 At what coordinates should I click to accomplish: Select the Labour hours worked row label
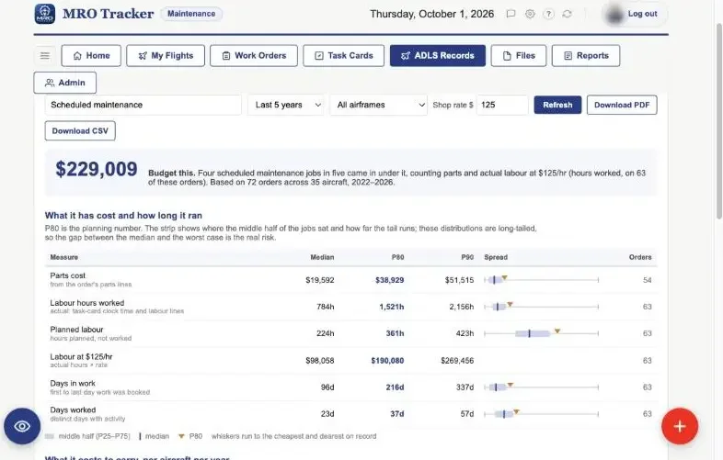pos(87,302)
